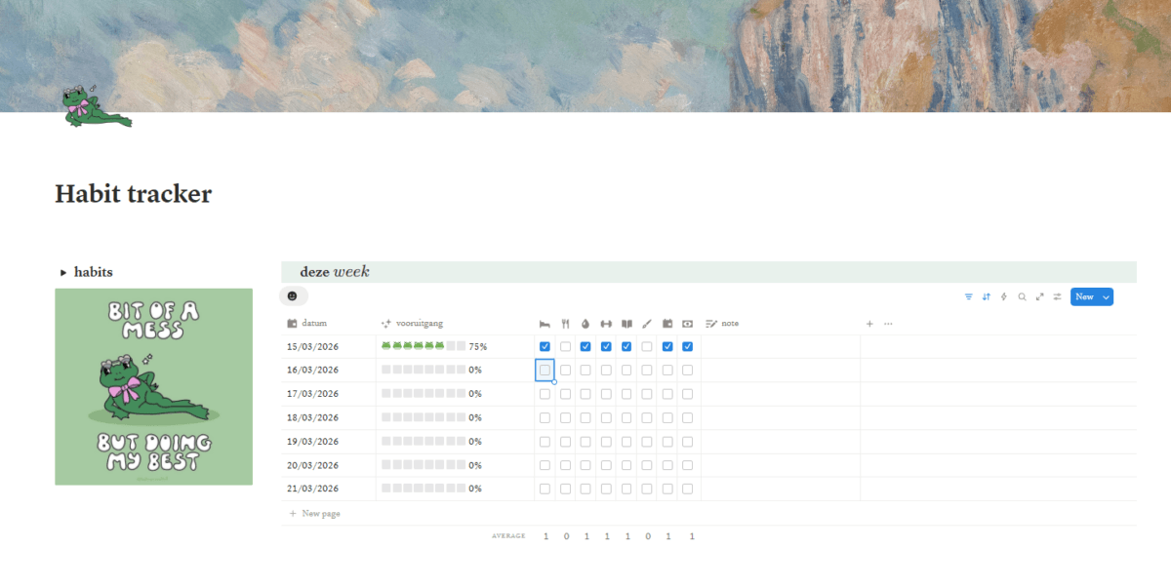Open the dropdown arrow beside New
The height and width of the screenshot is (588, 1171).
[1106, 296]
